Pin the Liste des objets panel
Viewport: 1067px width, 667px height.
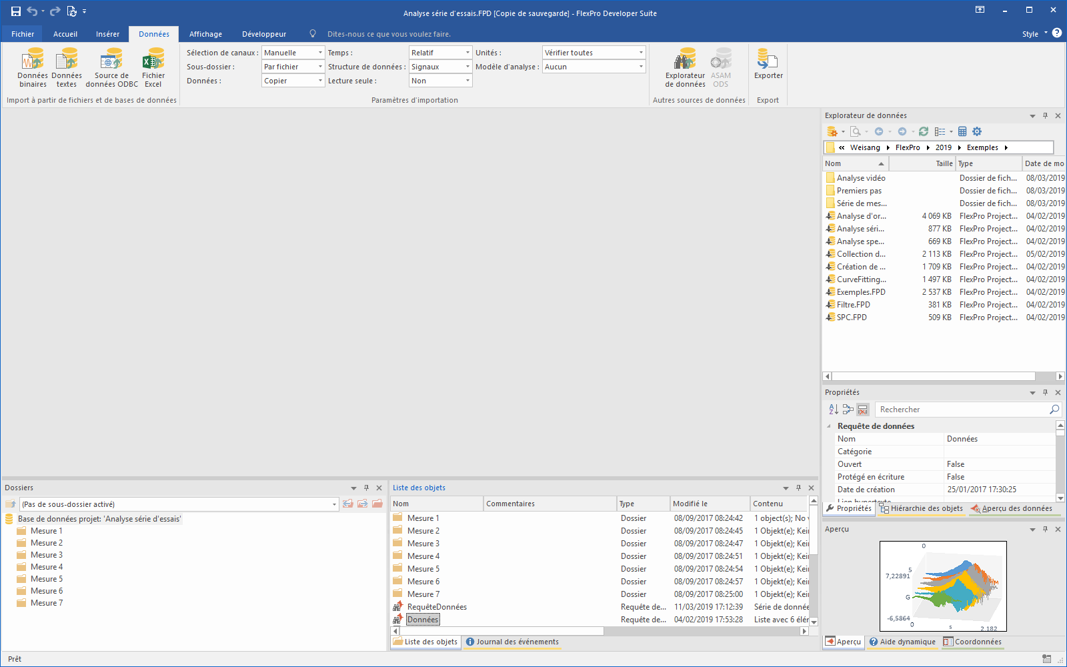[798, 488]
